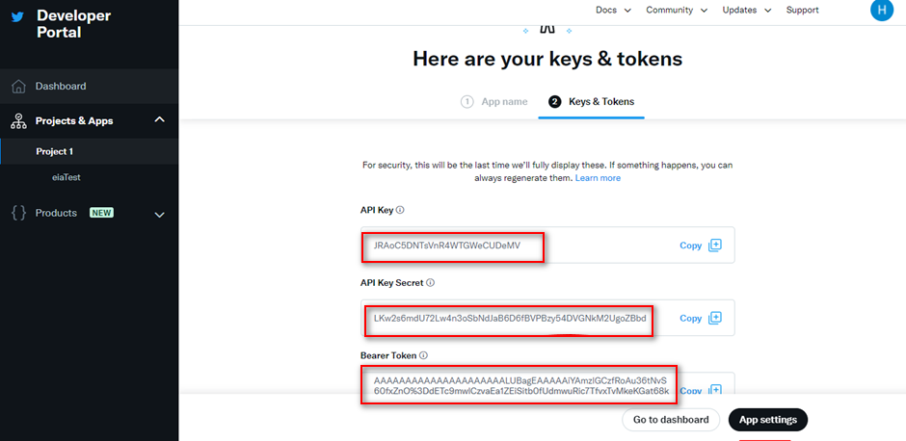Click the API Key info icon
The height and width of the screenshot is (441, 906).
click(400, 210)
